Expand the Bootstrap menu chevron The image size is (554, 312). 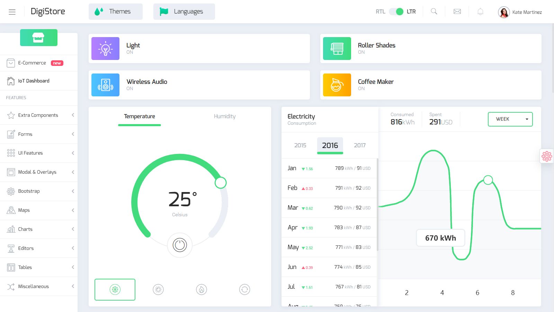(73, 191)
